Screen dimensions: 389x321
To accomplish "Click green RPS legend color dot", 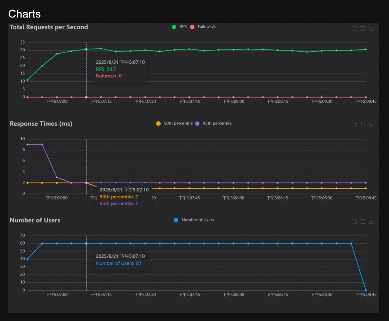I will click(174, 27).
